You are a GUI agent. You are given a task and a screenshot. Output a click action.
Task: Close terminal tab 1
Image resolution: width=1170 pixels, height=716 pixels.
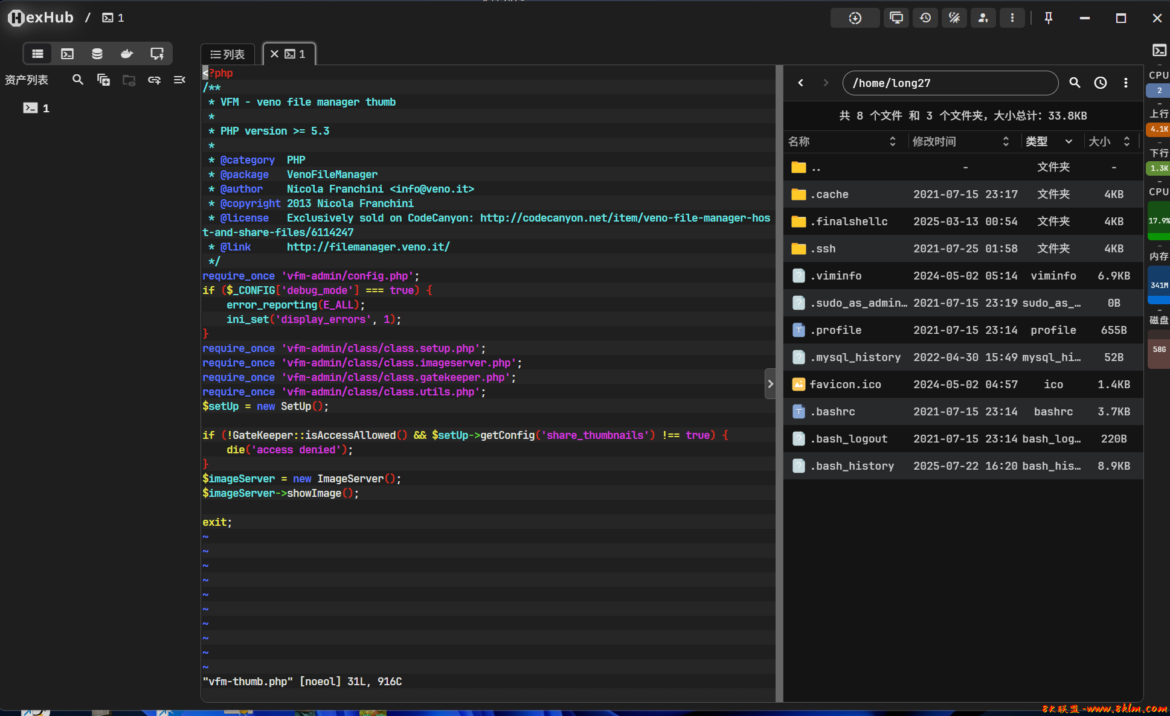coord(274,54)
